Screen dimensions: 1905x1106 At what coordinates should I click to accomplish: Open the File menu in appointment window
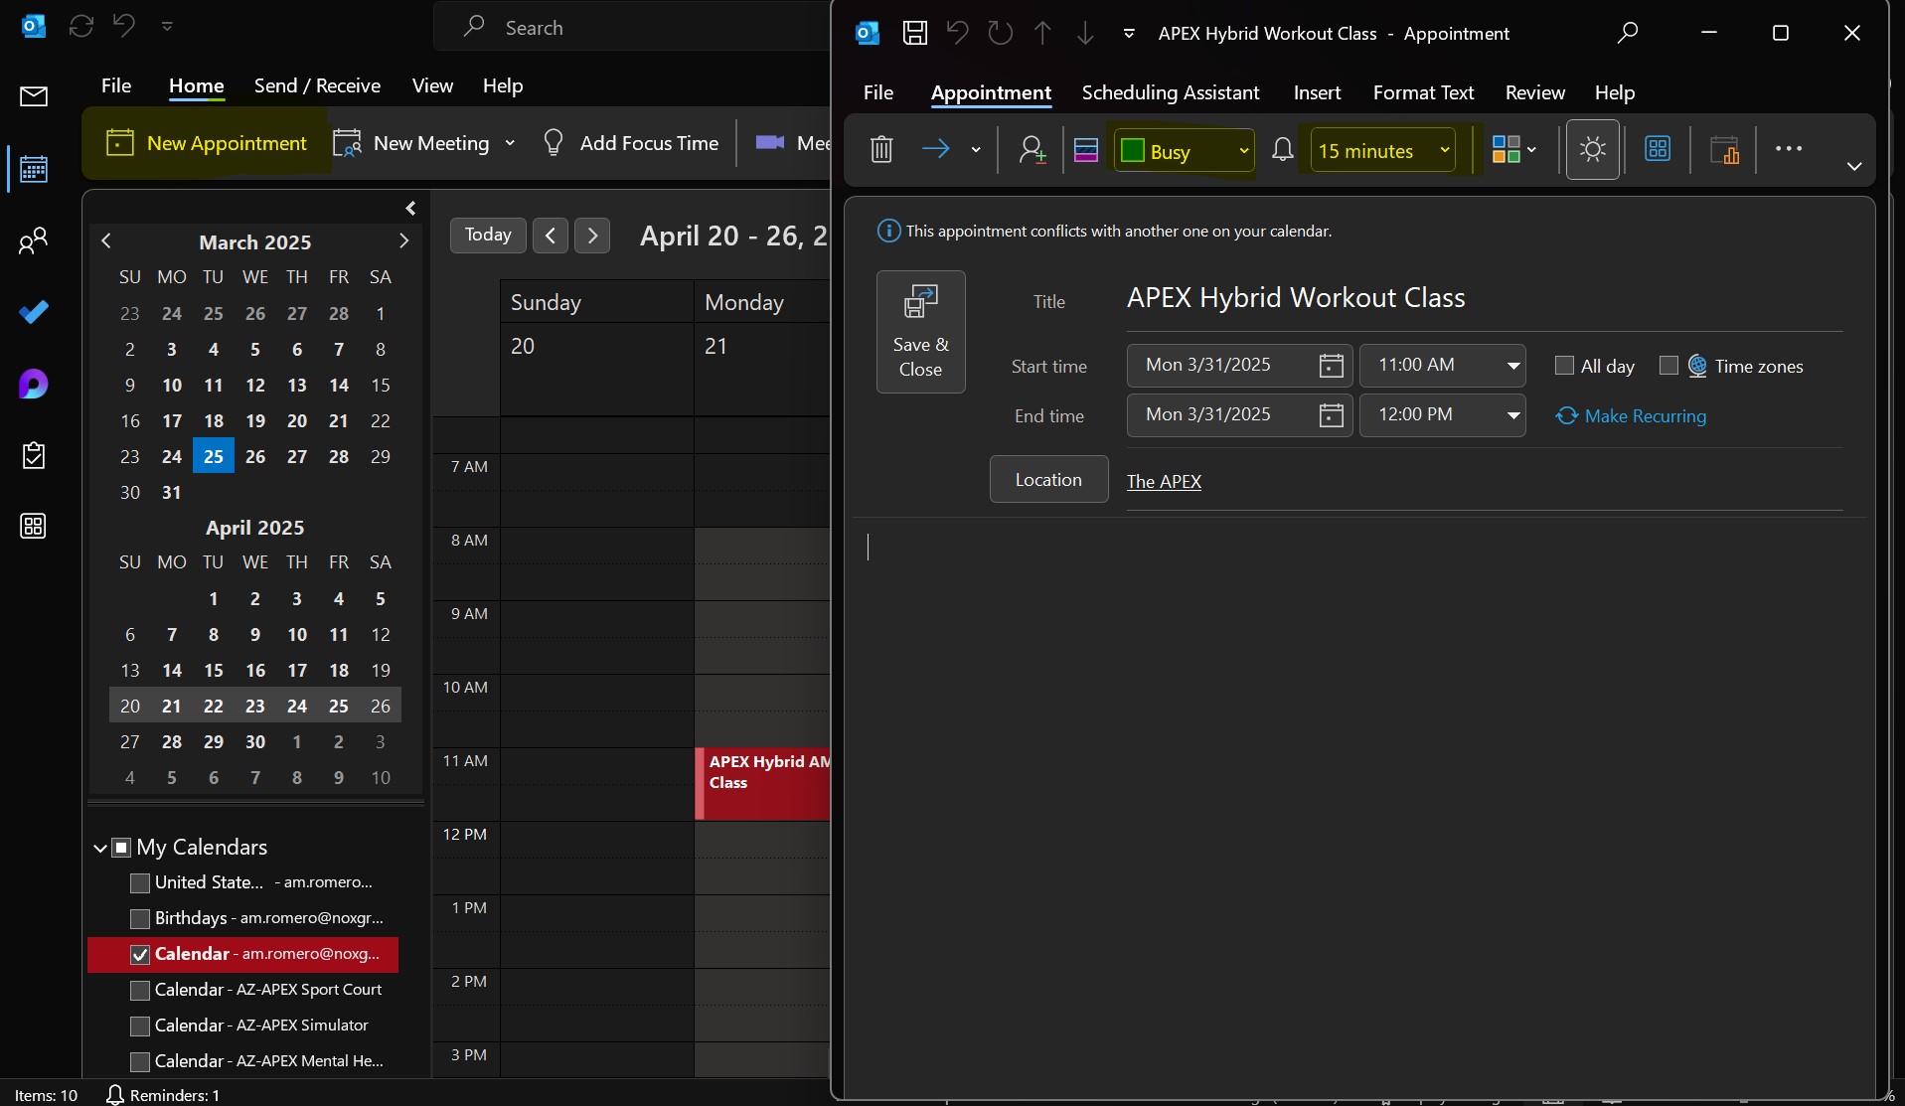point(878,92)
